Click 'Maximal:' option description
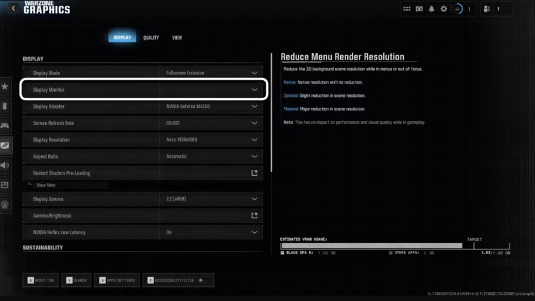 pyautogui.click(x=324, y=109)
